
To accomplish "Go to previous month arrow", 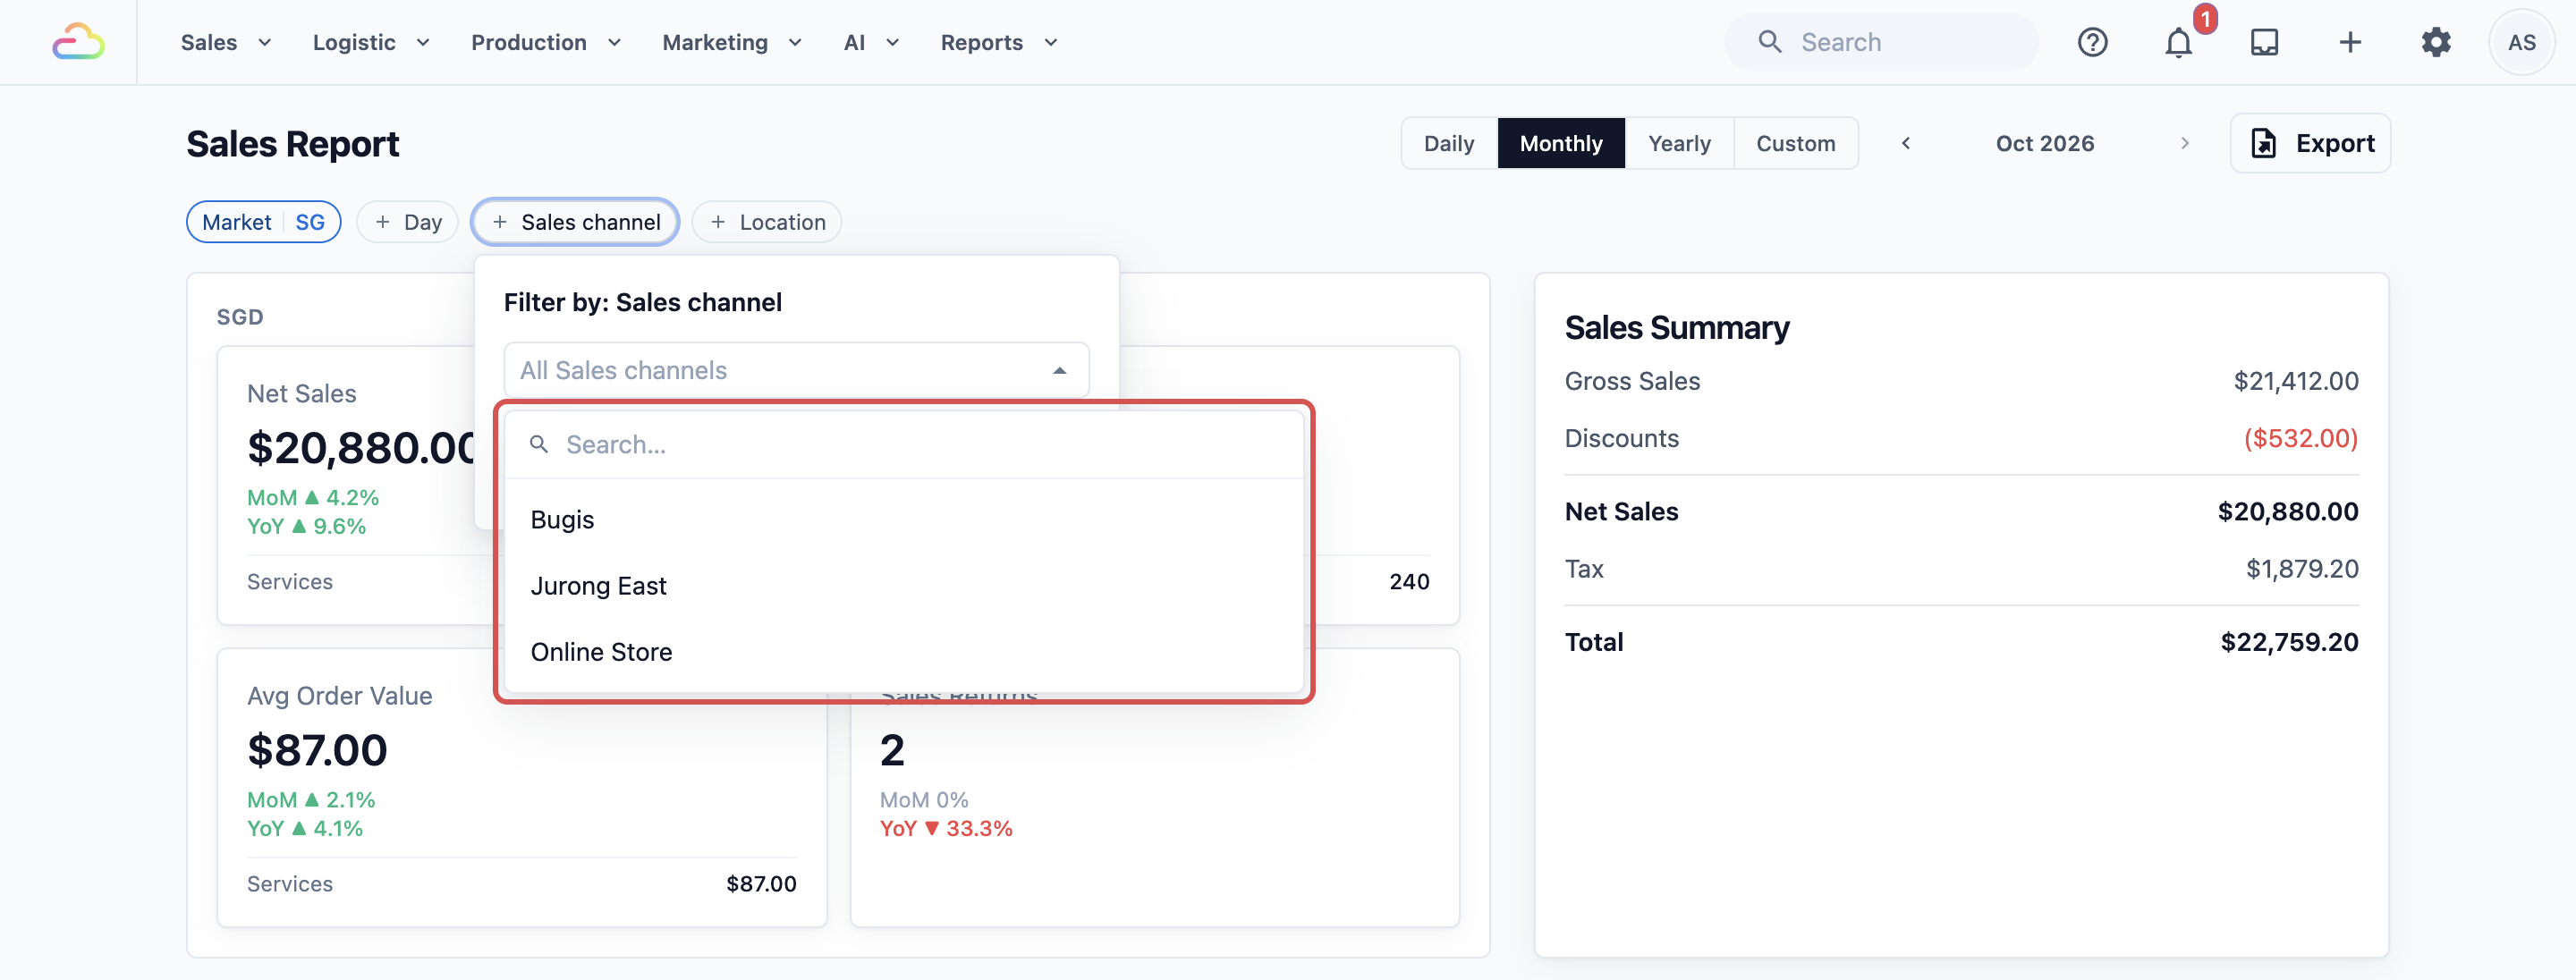I will 1906,143.
